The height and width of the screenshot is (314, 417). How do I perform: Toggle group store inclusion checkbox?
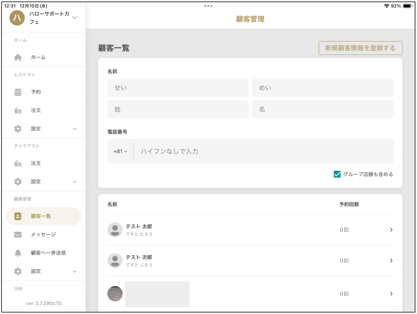point(337,174)
